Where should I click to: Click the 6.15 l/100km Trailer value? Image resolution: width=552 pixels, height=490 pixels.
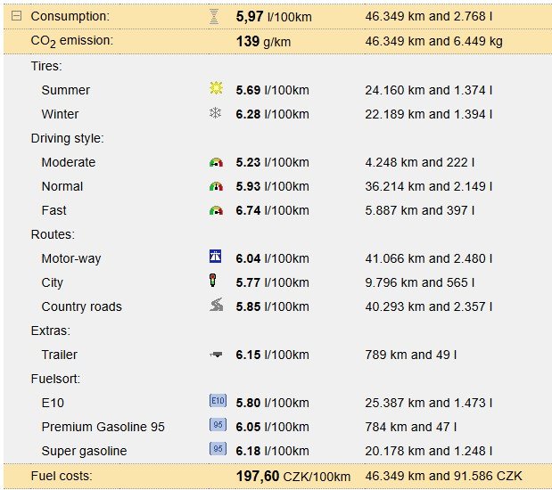pos(273,355)
